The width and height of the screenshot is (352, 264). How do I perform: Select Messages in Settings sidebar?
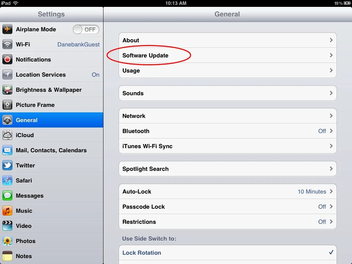pos(52,196)
